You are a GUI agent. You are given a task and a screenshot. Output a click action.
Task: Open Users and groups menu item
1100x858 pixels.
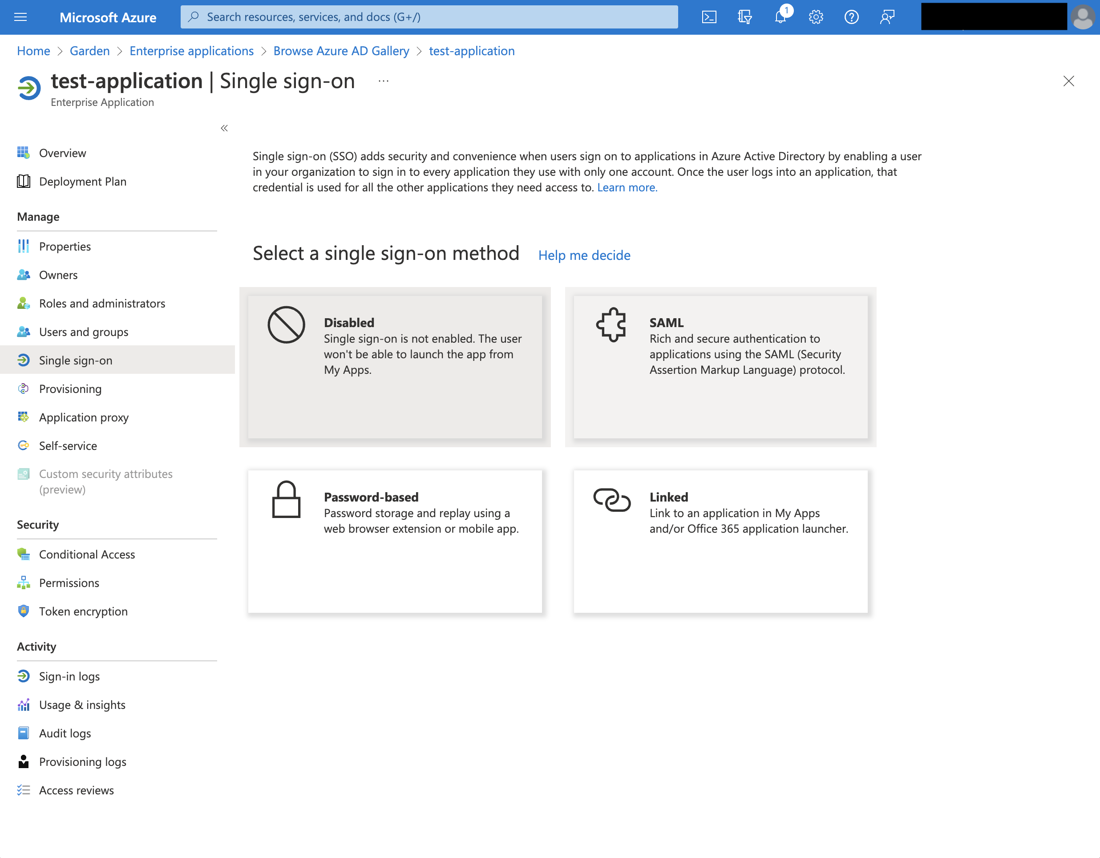pyautogui.click(x=84, y=332)
